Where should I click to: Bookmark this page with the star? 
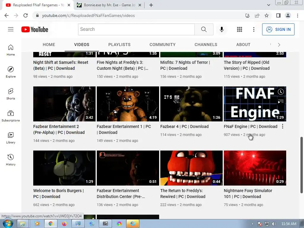pyautogui.click(x=267, y=15)
